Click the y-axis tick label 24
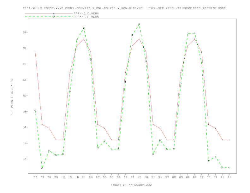Screen dimensions: 250x193 24,64
